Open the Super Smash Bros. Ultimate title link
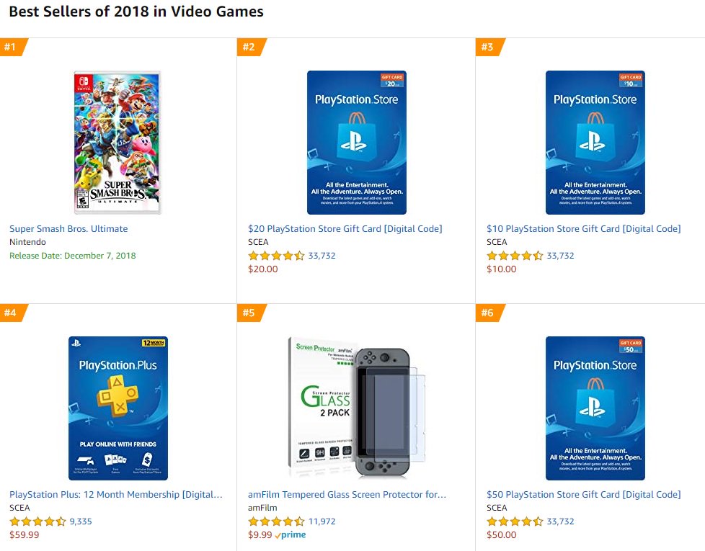Screen dimensions: 705x551 [x=68, y=228]
